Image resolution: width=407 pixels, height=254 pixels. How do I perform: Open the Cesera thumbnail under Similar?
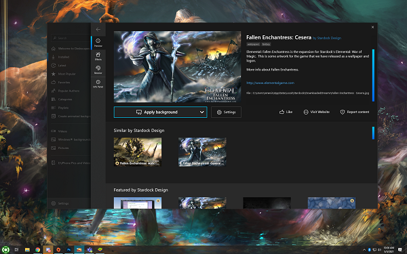202,152
